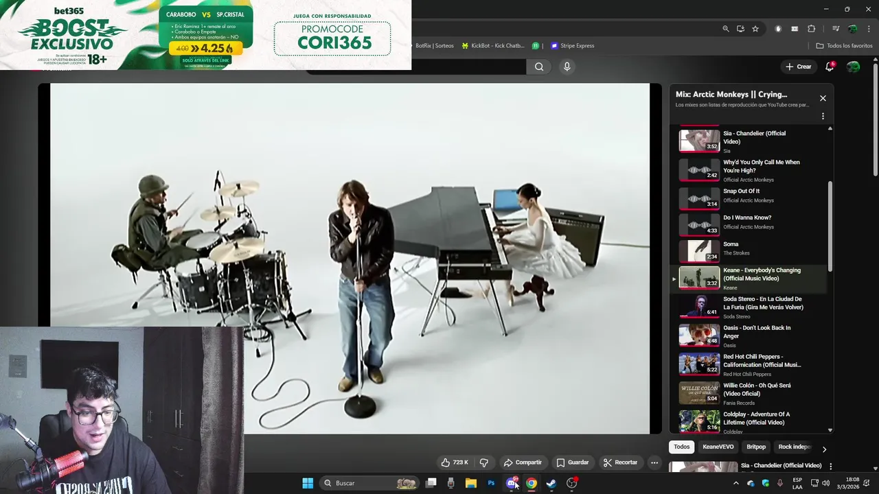Screen dimensions: 879x494
Task: Click the main page vertical scrollbar
Action: click(875, 120)
